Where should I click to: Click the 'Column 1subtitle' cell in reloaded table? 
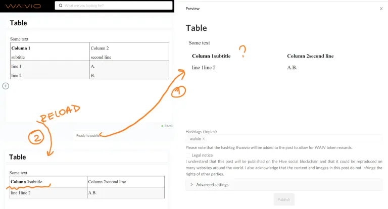[48, 182]
